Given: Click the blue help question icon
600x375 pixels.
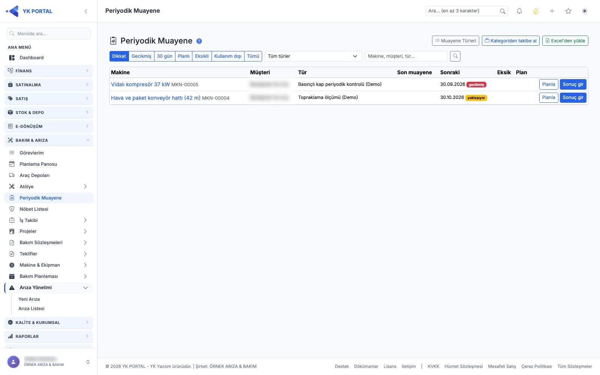Looking at the screenshot, I should pos(199,41).
